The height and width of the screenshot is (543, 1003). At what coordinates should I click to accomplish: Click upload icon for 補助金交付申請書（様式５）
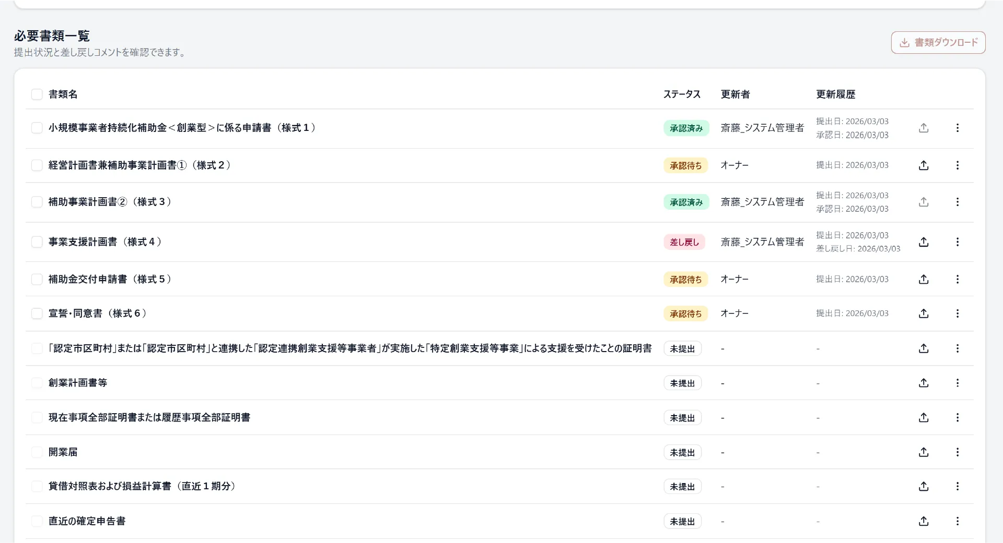924,280
